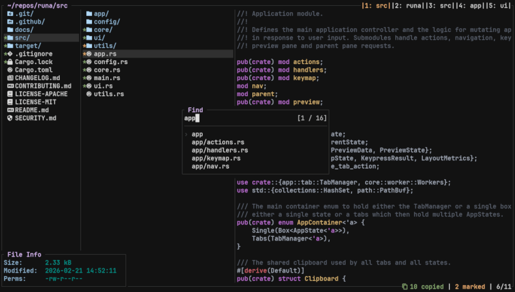
Task: Switch to tab 4: app
Action: (x=462, y=6)
